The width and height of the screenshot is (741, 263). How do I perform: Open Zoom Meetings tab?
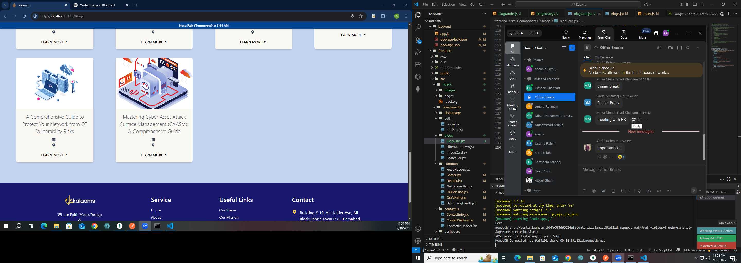pyautogui.click(x=585, y=34)
